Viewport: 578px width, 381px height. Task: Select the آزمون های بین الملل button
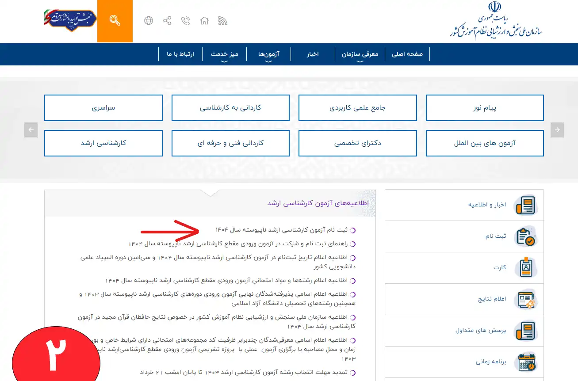point(485,143)
